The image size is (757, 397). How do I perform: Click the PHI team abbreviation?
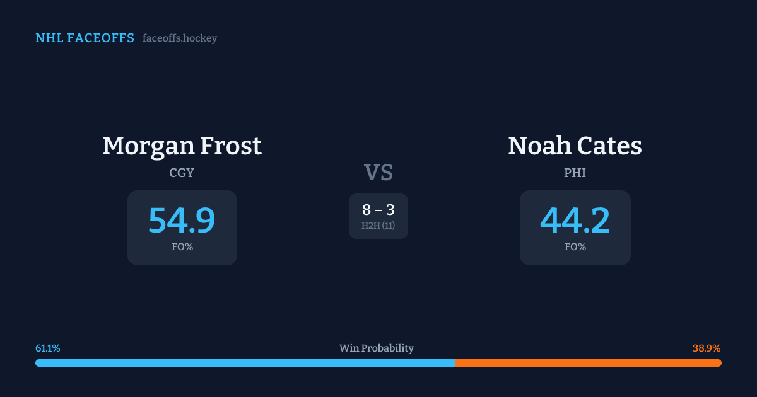pyautogui.click(x=575, y=173)
